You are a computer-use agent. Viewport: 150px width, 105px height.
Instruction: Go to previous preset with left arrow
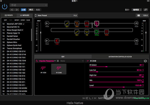tap(12, 10)
